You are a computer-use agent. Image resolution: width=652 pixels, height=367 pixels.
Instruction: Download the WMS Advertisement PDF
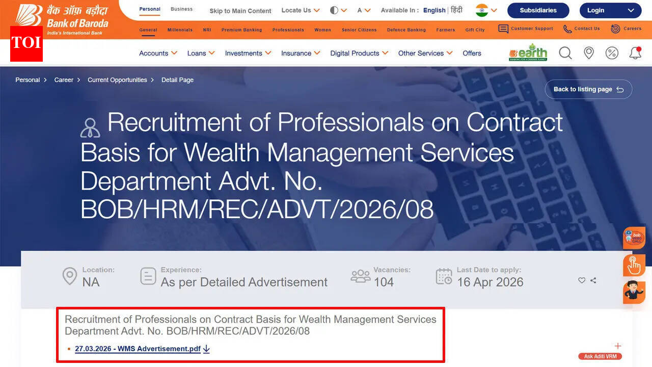[140, 349]
